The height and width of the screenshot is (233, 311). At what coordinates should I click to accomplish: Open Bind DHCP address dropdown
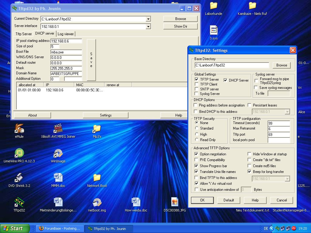[x=287, y=112]
